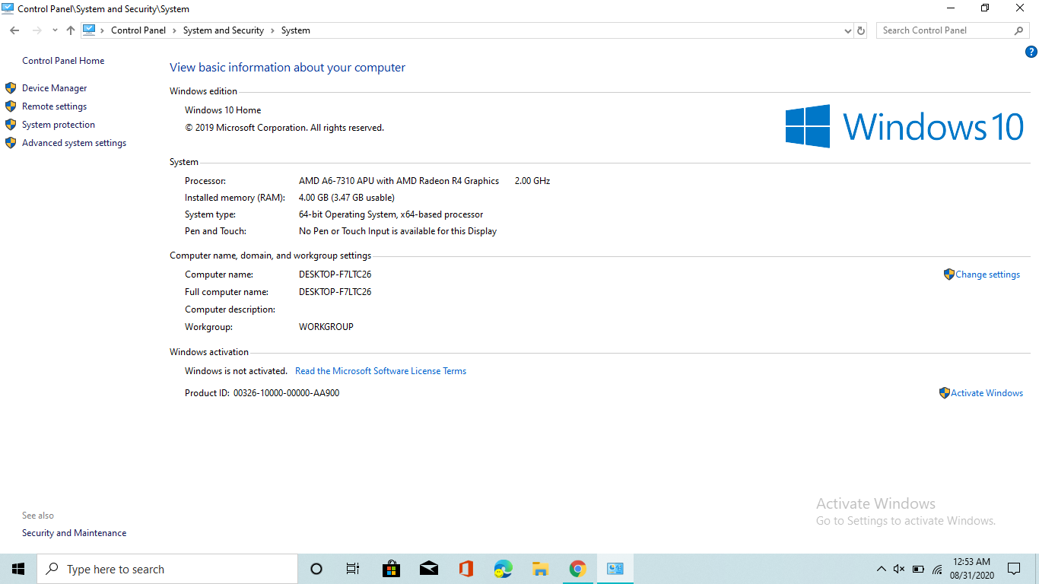This screenshot has height=584, width=1039.
Task: Click the Forward navigation arrow
Action: 37,30
